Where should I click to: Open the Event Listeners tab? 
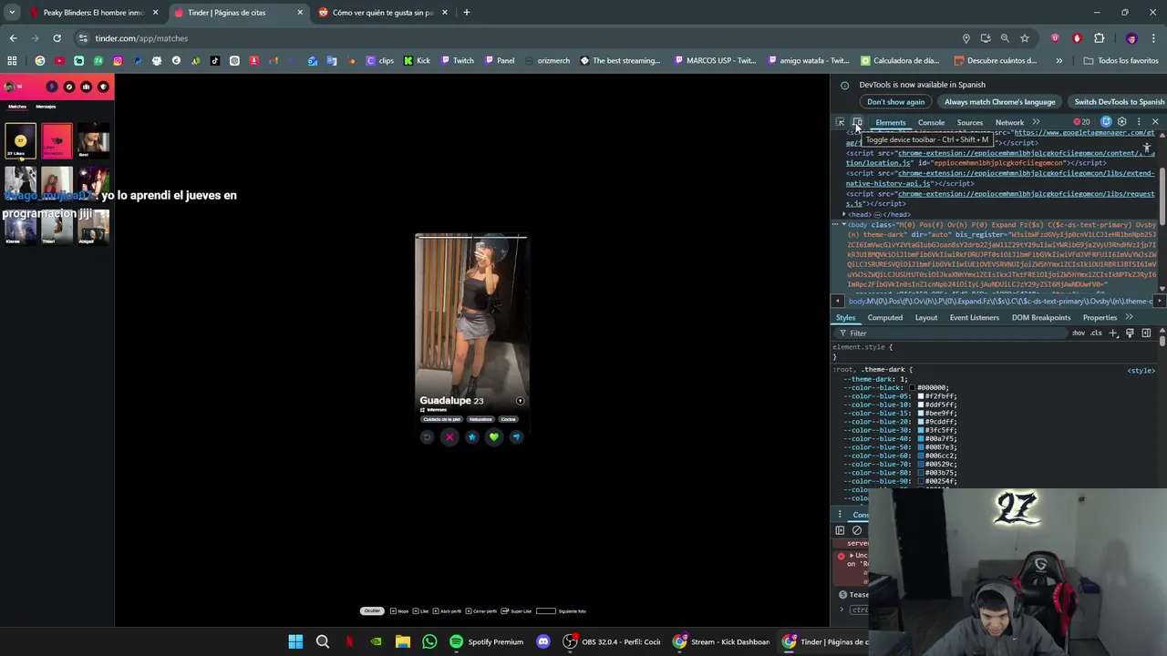(x=975, y=318)
